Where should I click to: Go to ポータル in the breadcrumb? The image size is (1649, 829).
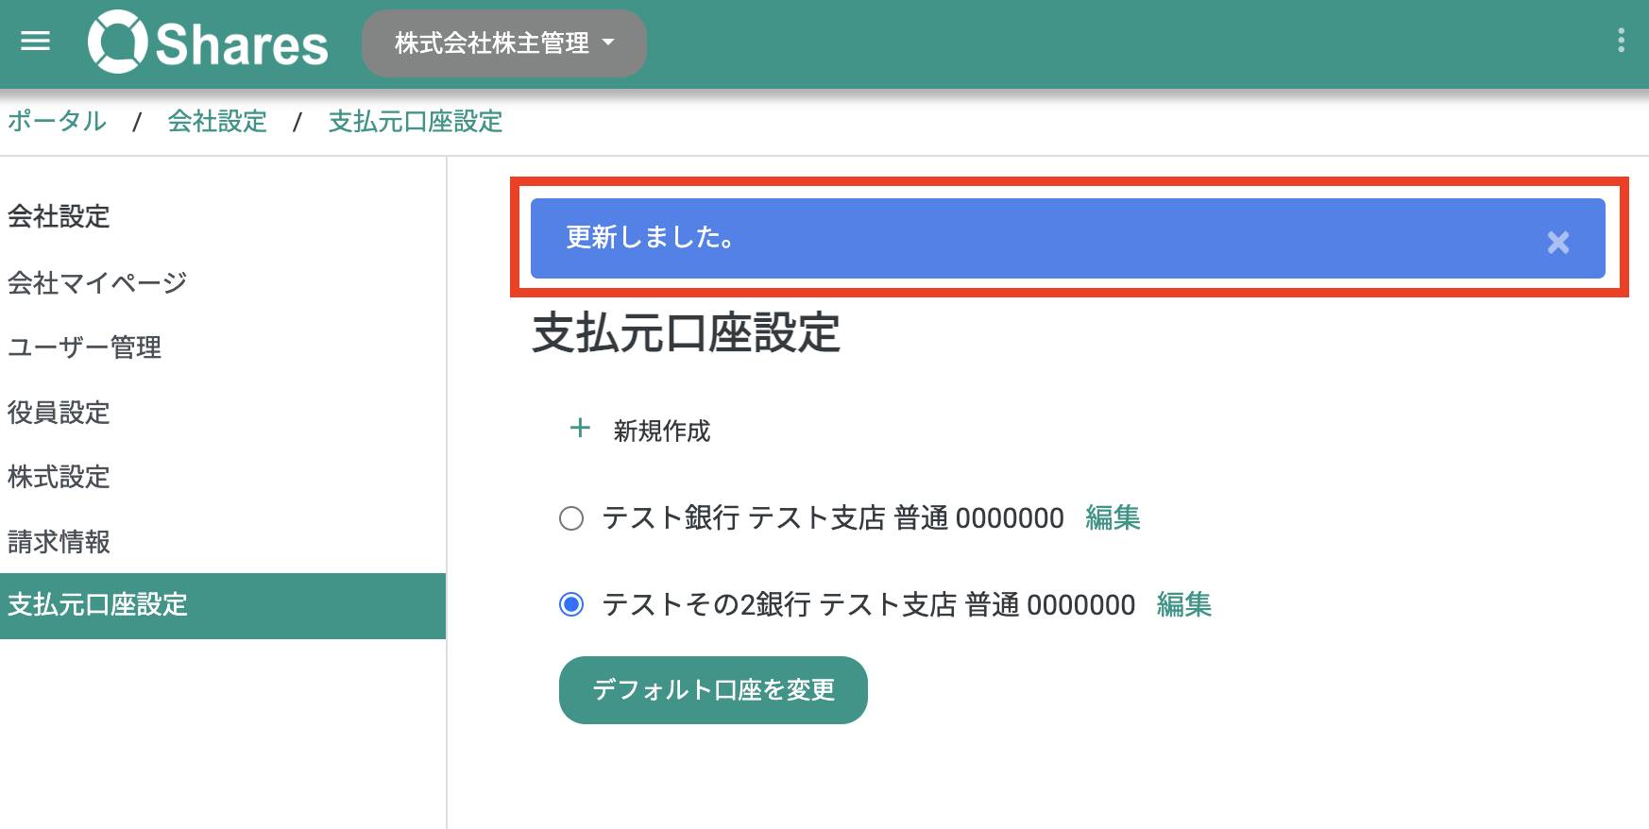click(57, 121)
